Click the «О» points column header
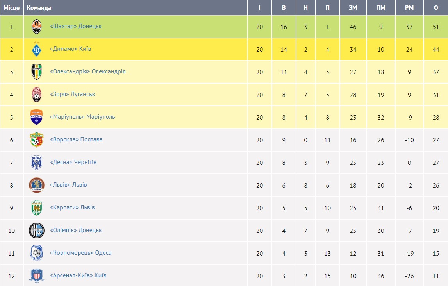448x286 pixels. click(436, 8)
